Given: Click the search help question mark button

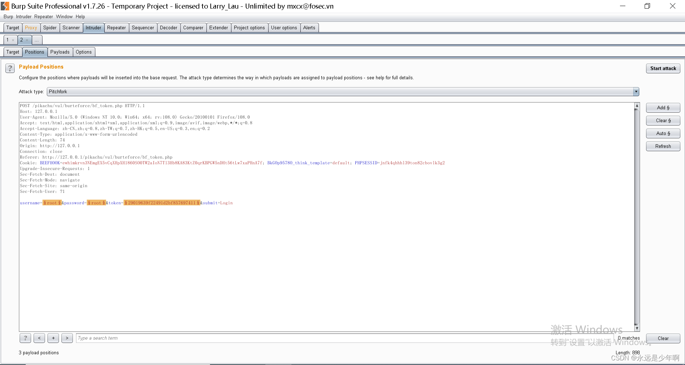Looking at the screenshot, I should point(25,338).
